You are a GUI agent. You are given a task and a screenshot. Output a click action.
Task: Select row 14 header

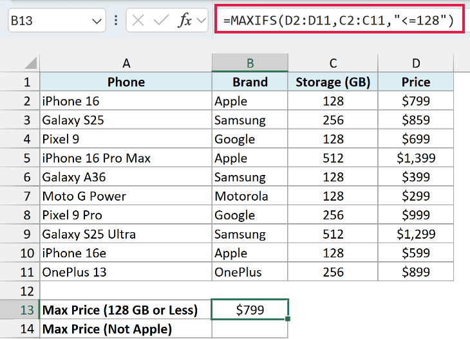(20, 329)
